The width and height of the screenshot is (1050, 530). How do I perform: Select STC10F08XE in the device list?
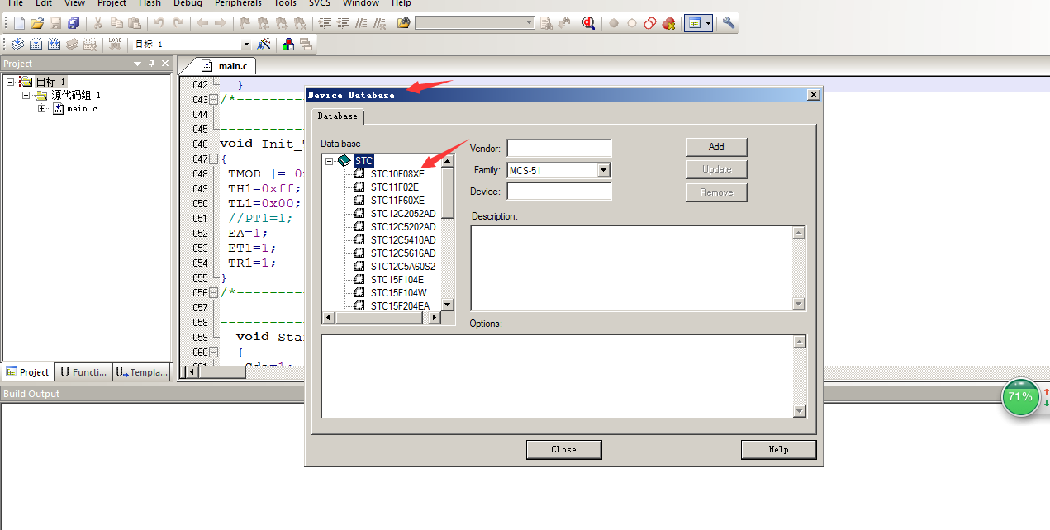(397, 174)
